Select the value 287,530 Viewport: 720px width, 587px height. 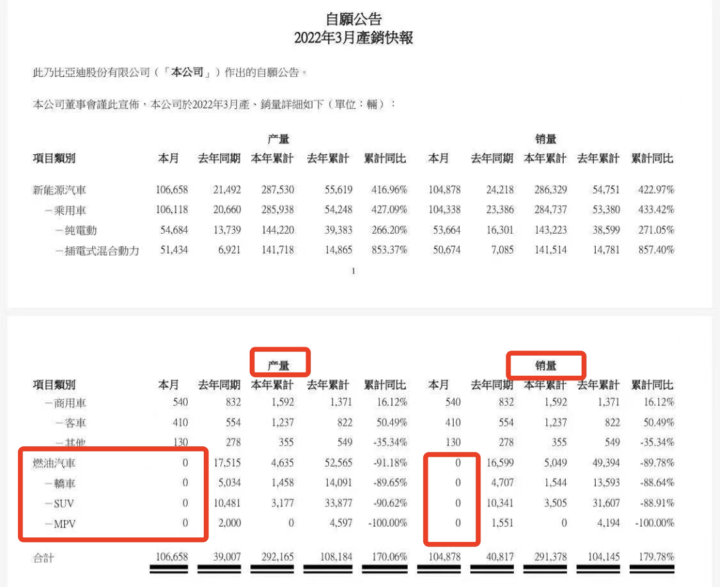(278, 189)
